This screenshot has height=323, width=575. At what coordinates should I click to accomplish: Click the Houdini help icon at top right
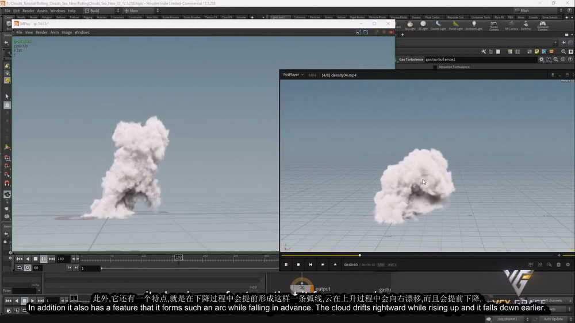(569, 10)
